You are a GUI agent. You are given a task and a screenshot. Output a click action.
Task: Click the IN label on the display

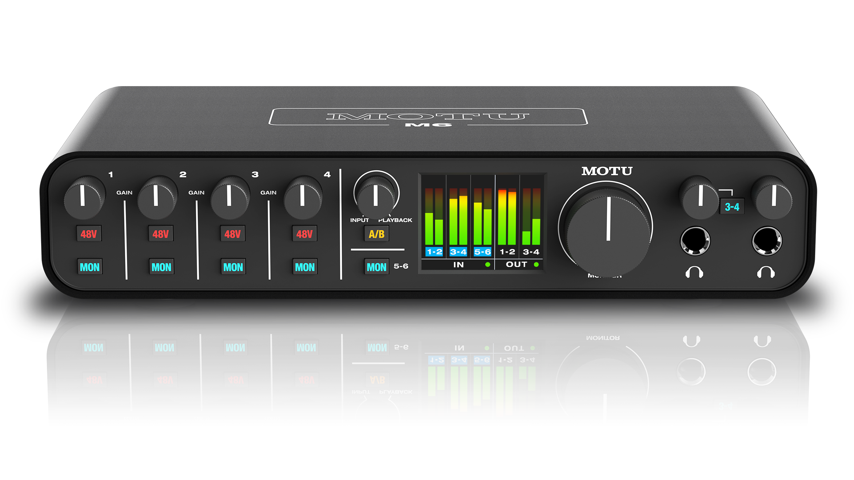click(x=458, y=265)
